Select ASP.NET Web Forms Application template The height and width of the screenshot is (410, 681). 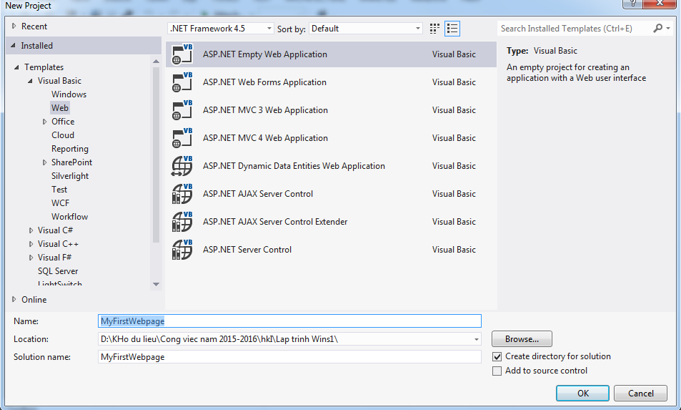(331, 82)
